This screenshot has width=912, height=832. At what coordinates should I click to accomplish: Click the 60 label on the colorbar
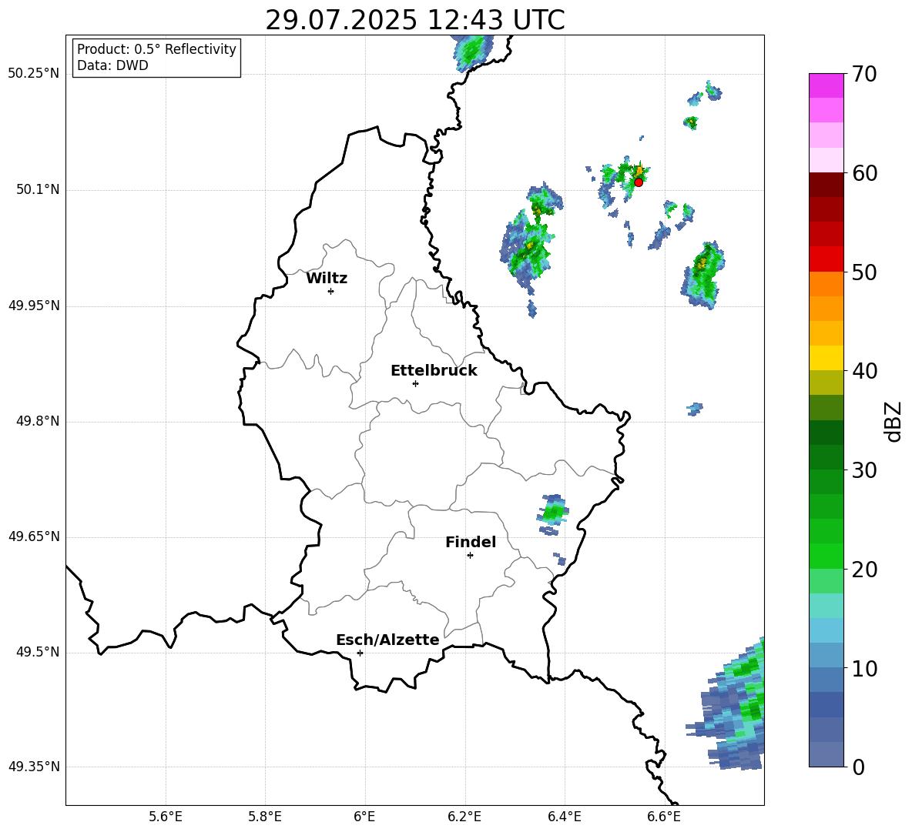pos(864,173)
